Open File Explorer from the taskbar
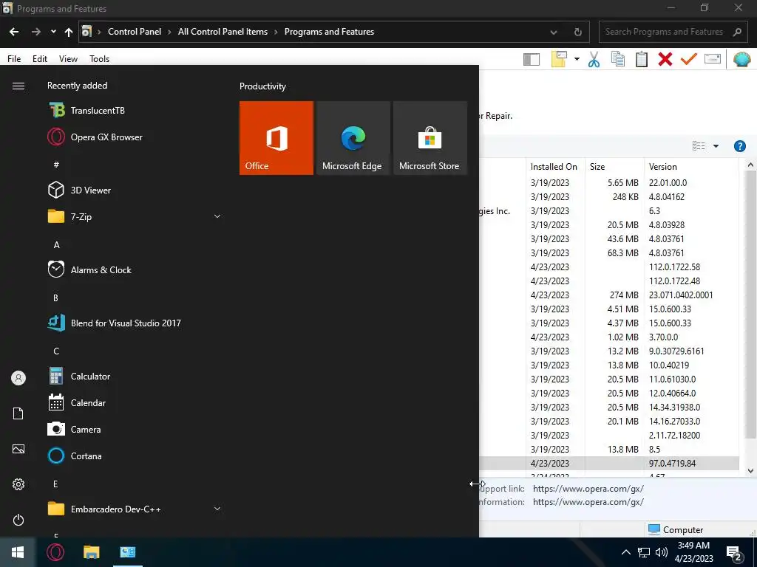 pyautogui.click(x=91, y=552)
